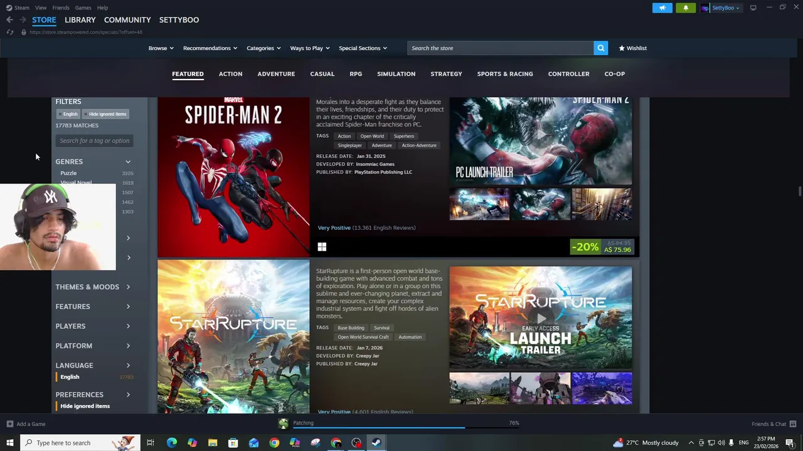
Task: Select the STRATEGY category tab
Action: point(446,74)
